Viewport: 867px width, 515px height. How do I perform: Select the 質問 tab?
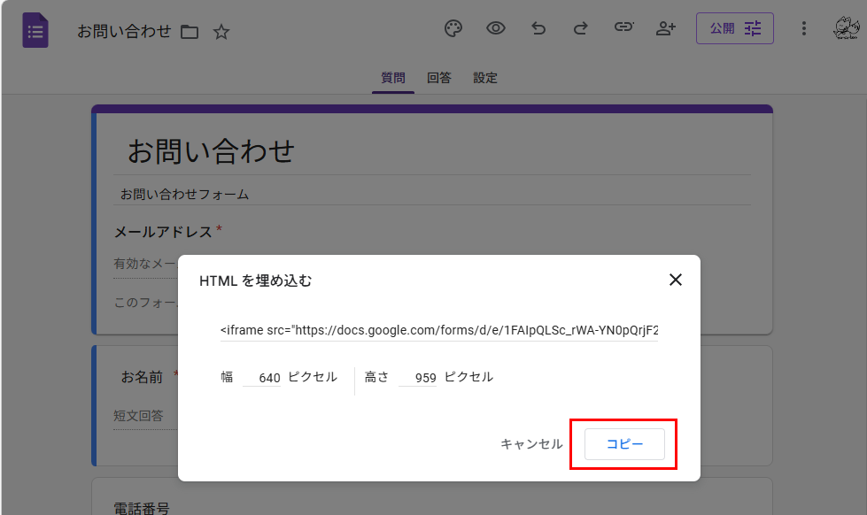pos(392,78)
